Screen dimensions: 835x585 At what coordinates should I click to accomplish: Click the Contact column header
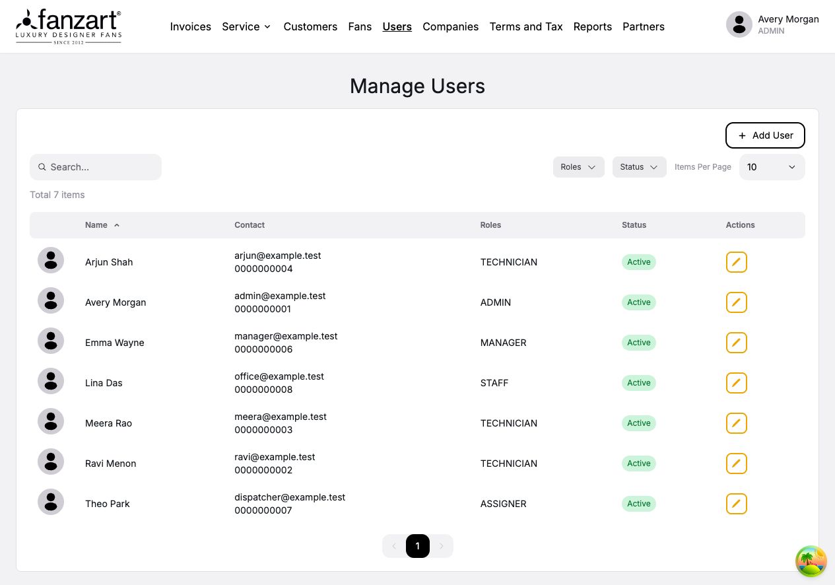point(250,225)
